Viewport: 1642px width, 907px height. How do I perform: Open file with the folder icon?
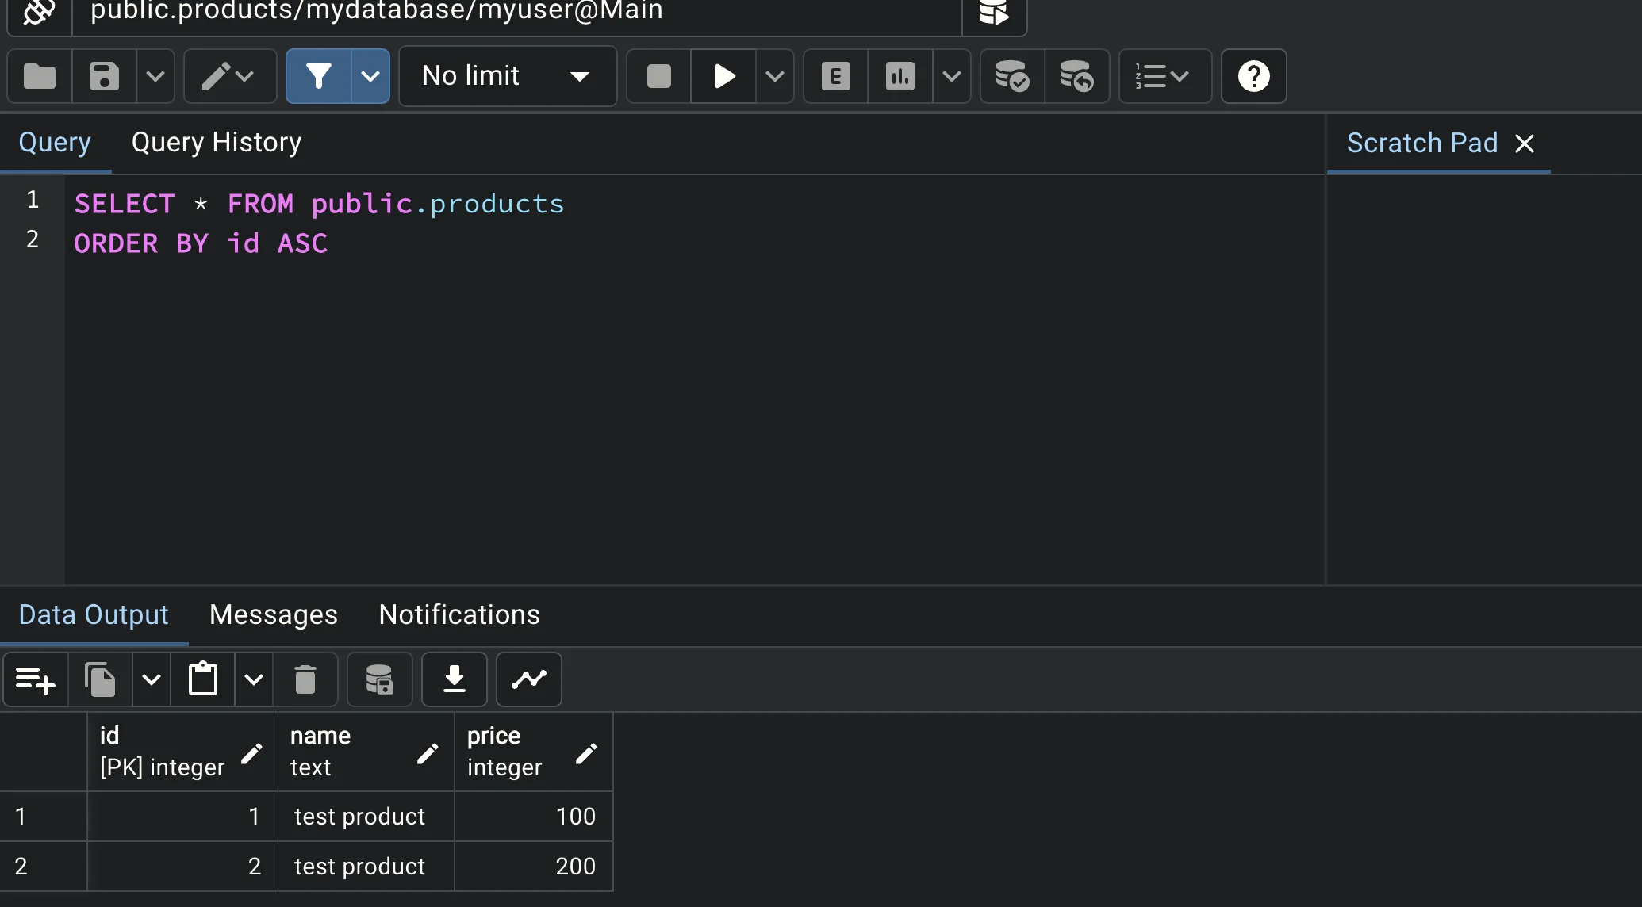point(40,76)
